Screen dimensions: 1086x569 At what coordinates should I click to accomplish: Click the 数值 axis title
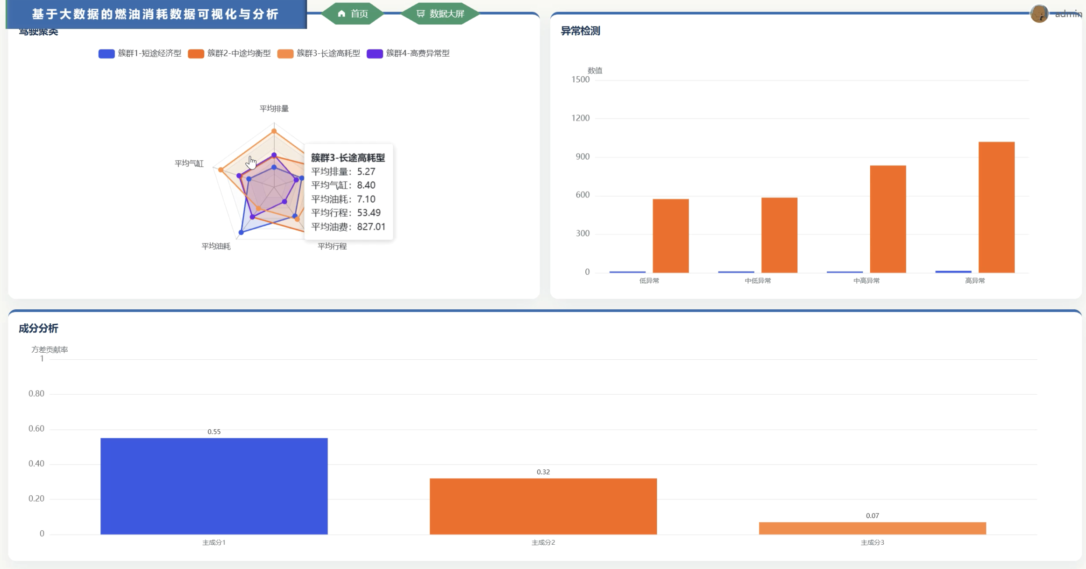click(x=595, y=71)
